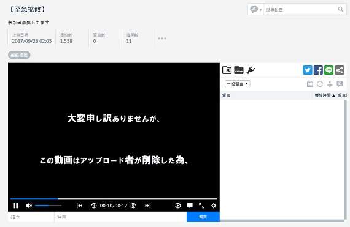Screen dimensions: 350x227
Task: Click the 1,558 view count
Action: pyautogui.click(x=66, y=41)
